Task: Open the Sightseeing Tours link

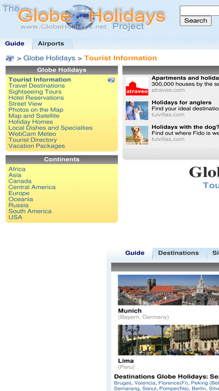Action: pos(35,92)
